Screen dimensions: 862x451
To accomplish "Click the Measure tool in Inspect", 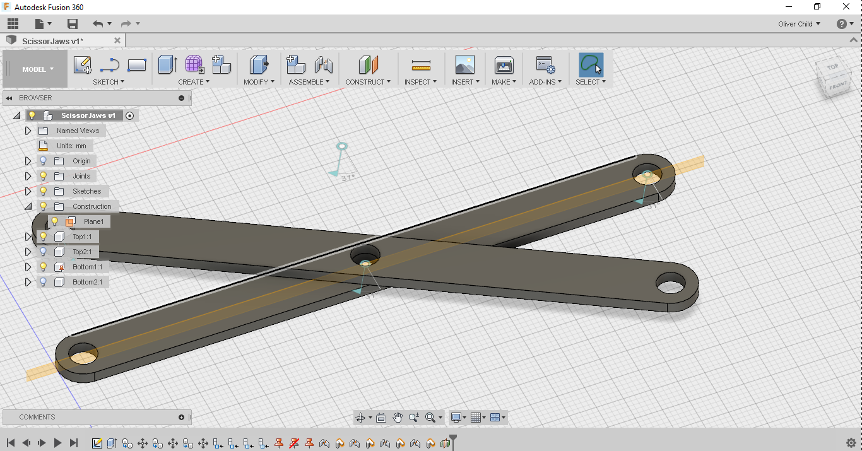I will coord(421,65).
